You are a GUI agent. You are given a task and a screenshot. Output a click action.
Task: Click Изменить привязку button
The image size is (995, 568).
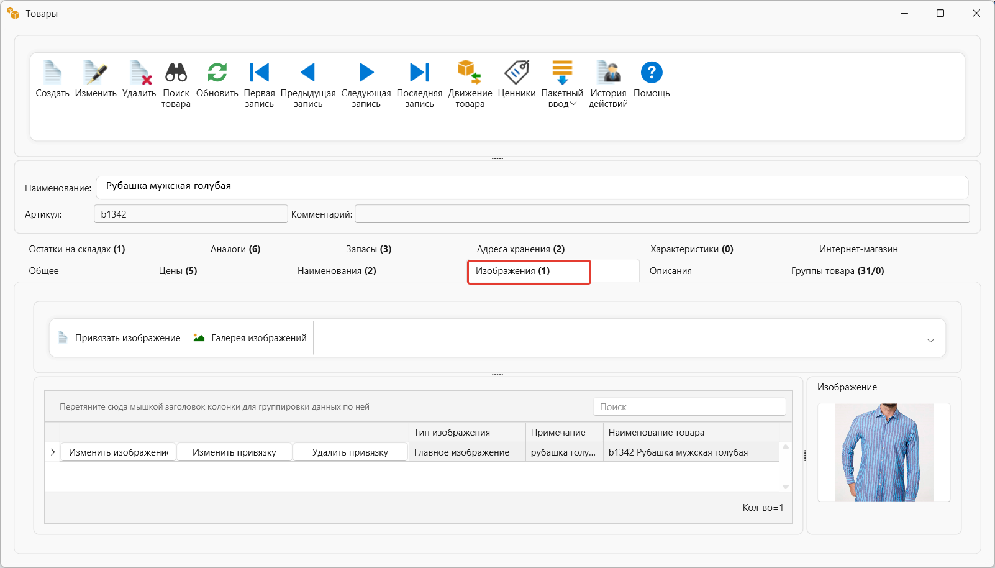pyautogui.click(x=234, y=452)
